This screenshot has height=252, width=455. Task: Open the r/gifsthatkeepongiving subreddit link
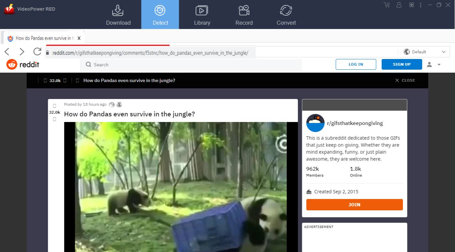[x=355, y=123]
